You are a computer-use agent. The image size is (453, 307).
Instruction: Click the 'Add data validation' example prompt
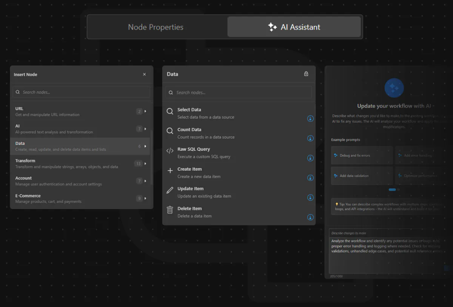362,176
